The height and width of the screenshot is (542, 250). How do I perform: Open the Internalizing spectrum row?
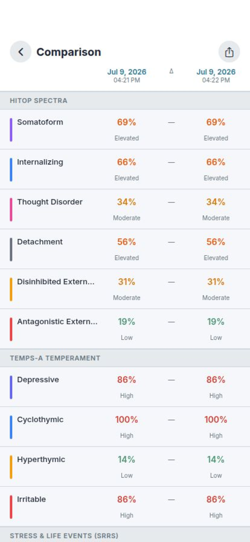point(125,169)
